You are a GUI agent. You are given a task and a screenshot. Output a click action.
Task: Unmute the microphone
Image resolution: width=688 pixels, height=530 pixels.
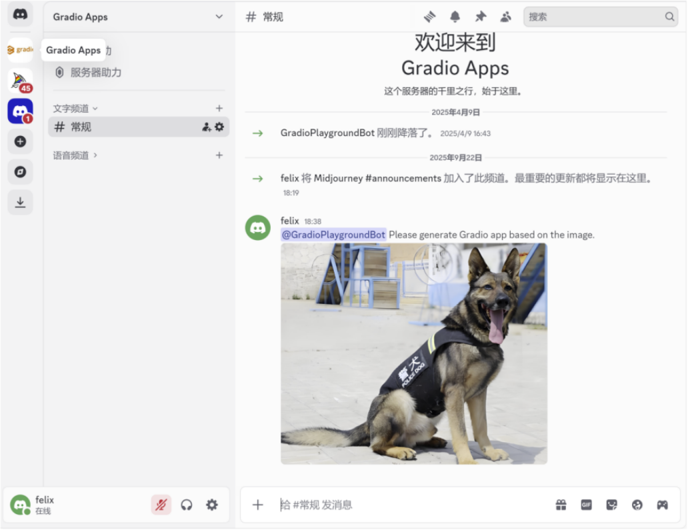[161, 505]
